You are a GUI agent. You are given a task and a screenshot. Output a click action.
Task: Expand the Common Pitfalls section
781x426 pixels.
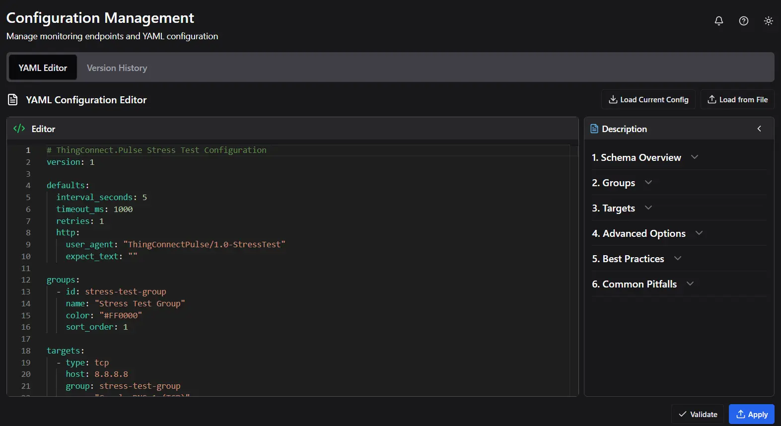pyautogui.click(x=642, y=284)
